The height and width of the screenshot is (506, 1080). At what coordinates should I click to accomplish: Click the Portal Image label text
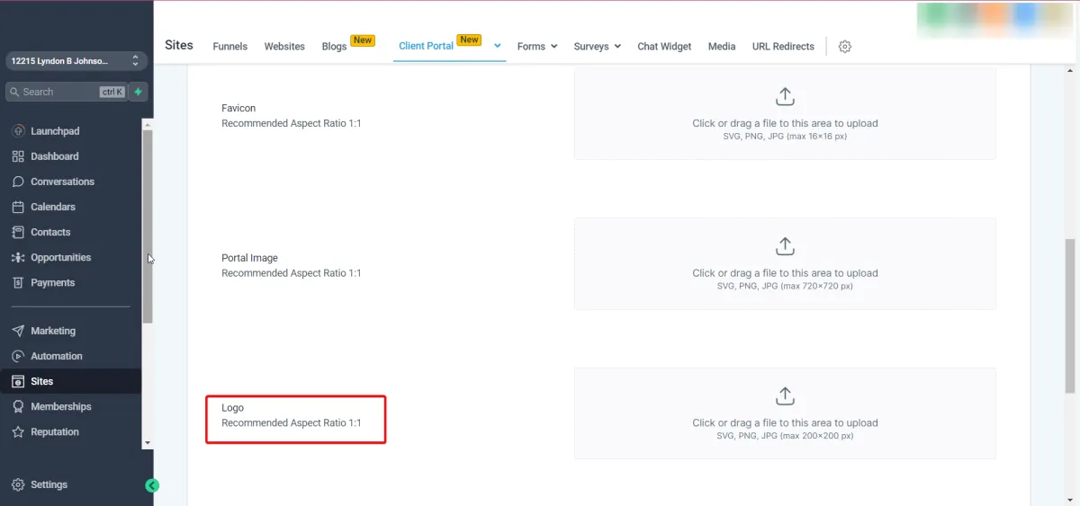[x=249, y=258]
